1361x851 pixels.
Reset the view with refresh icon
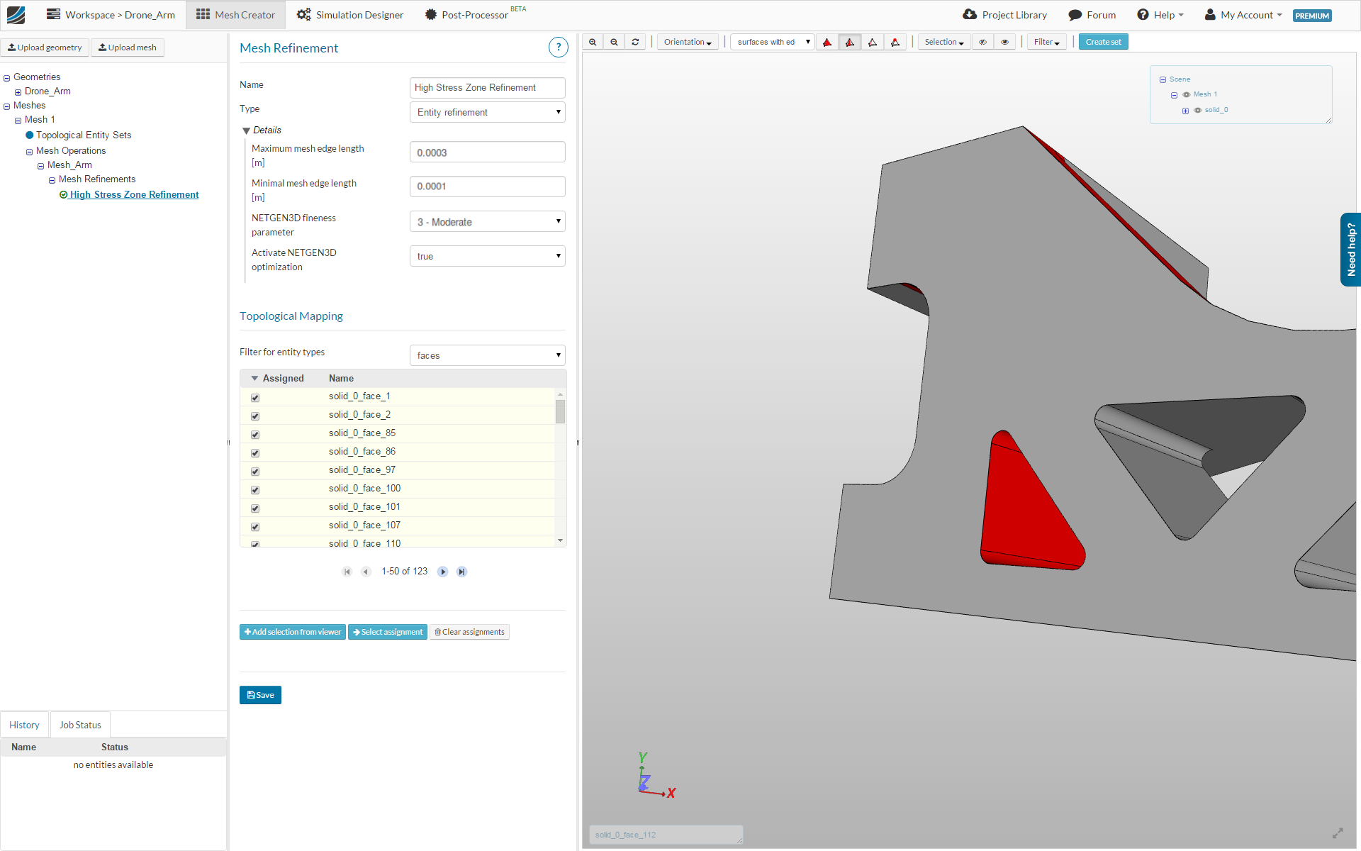coord(635,43)
